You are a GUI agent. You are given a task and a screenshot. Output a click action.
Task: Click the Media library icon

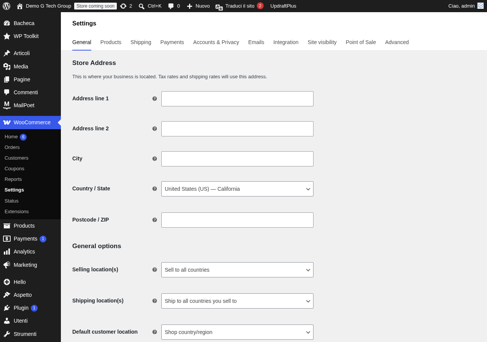tap(7, 66)
